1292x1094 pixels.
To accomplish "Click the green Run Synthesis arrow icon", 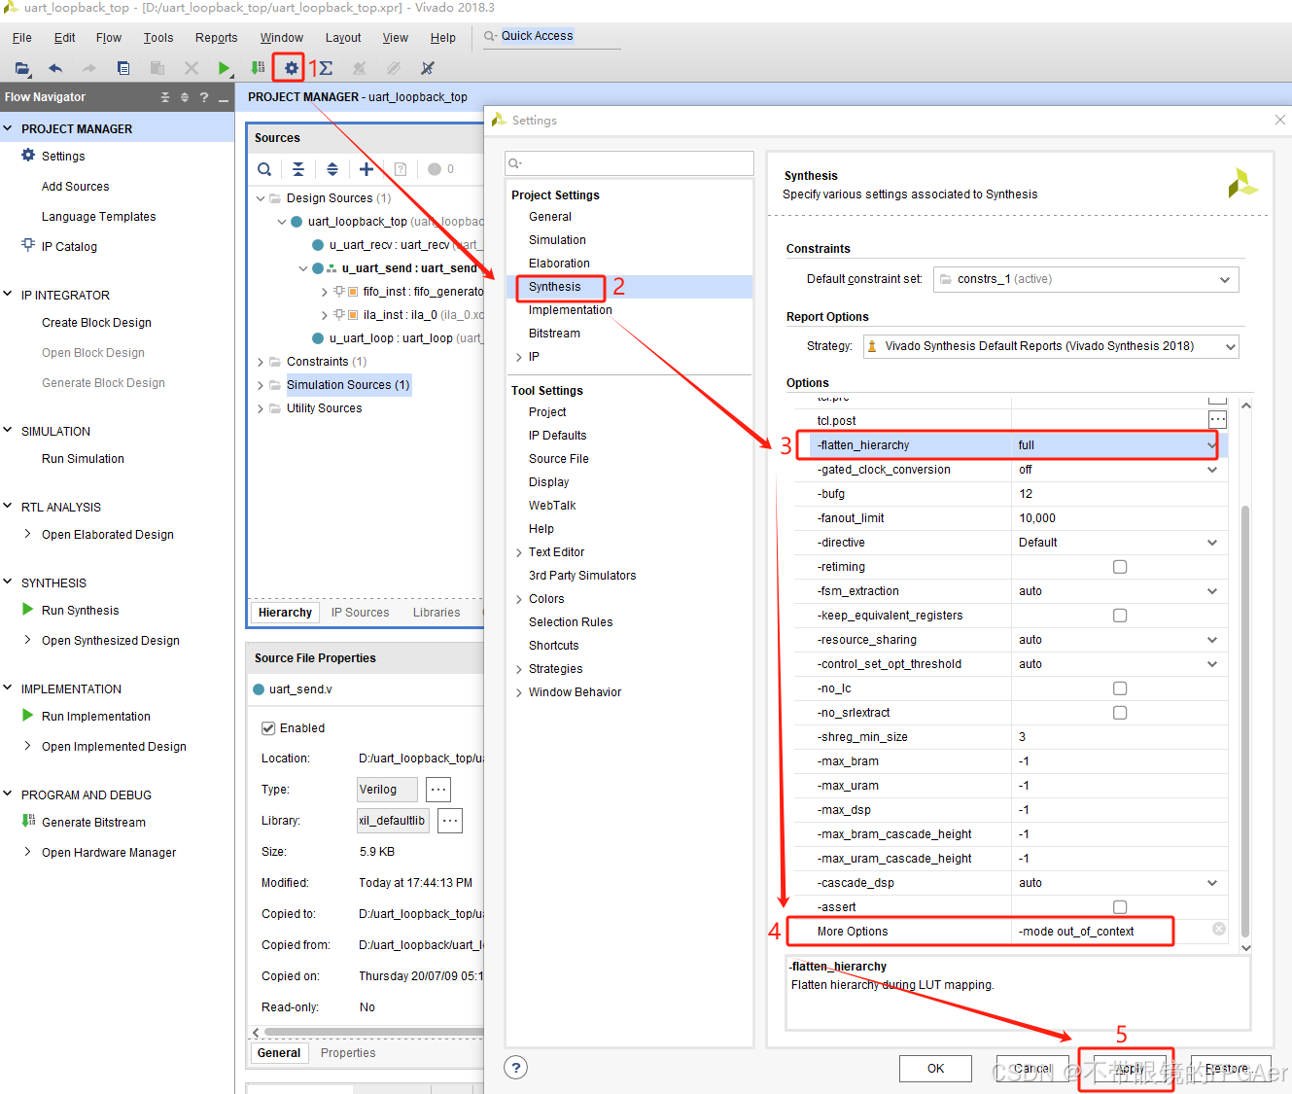I will click(x=28, y=610).
